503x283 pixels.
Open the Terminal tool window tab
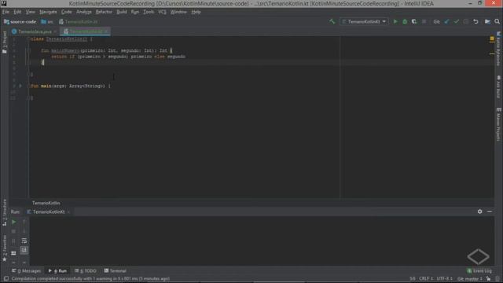pos(115,270)
